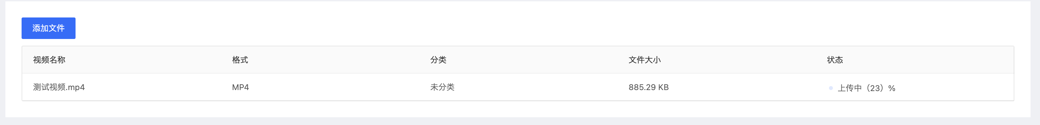1040x125 pixels.
Task: Click the 文件大小 column header
Action: coord(644,60)
